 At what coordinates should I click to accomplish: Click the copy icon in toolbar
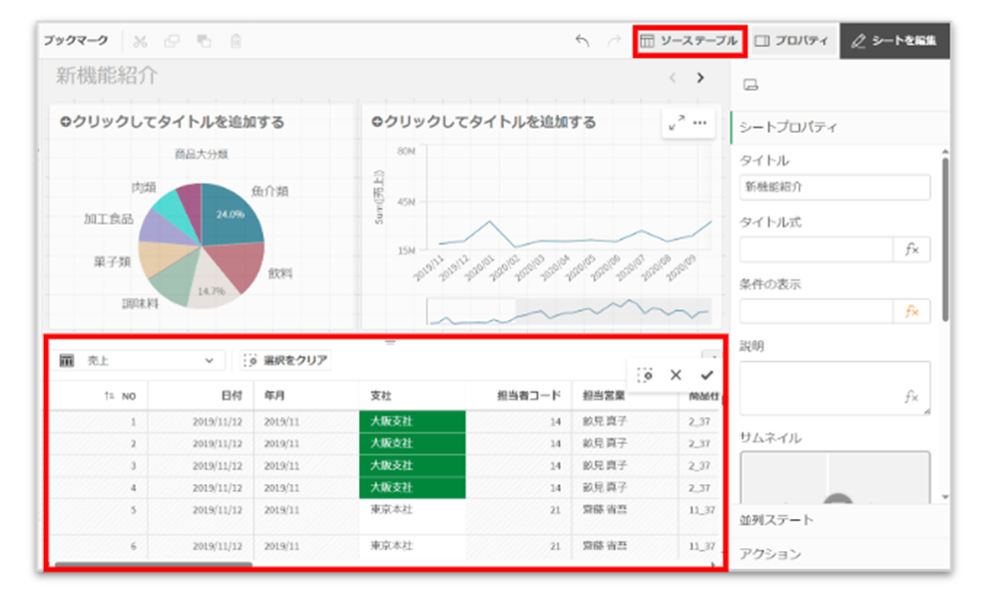pos(172,41)
